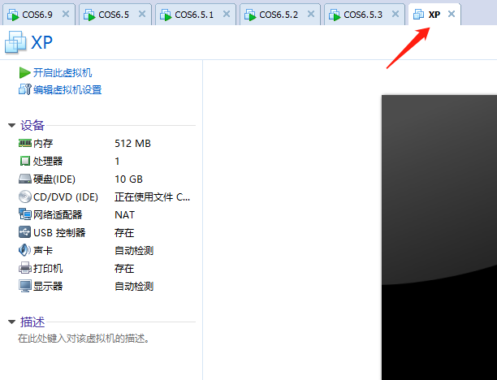Click the XP tab VM icon
This screenshot has height=380, width=497.
point(419,15)
